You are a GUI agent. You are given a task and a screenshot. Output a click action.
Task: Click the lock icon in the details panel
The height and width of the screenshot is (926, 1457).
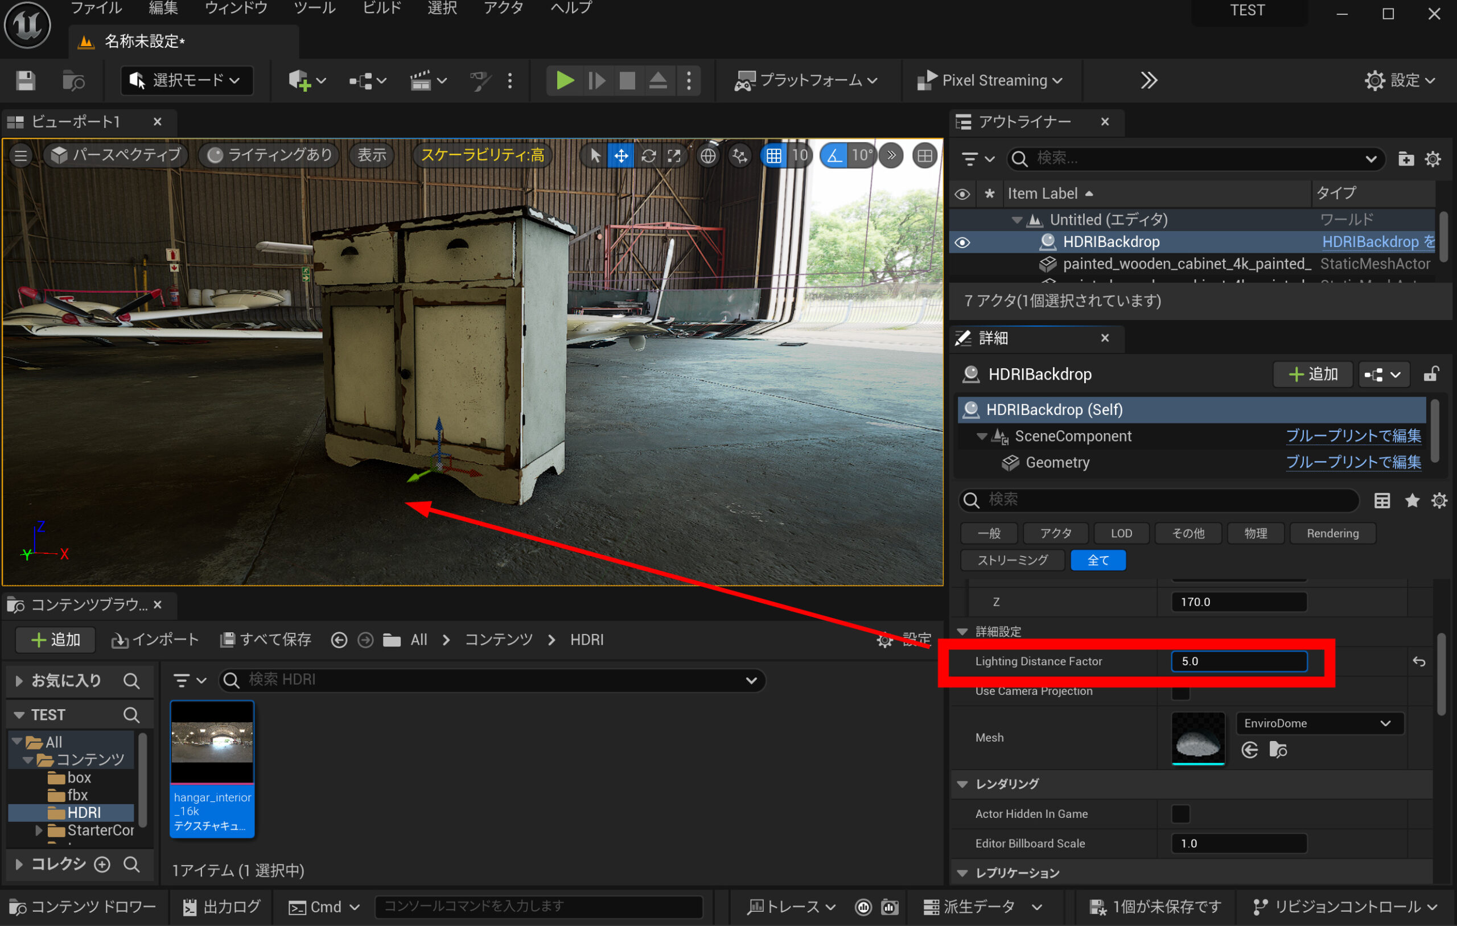pos(1430,374)
